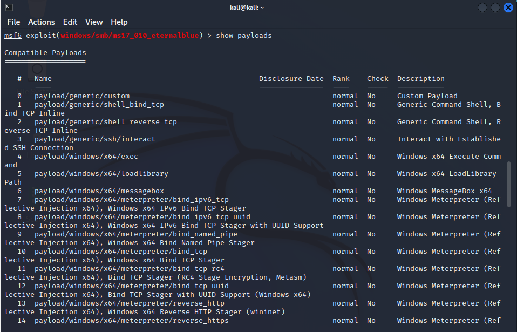Close the terminal with the blue X button
The height and width of the screenshot is (332, 517).
click(x=508, y=7)
